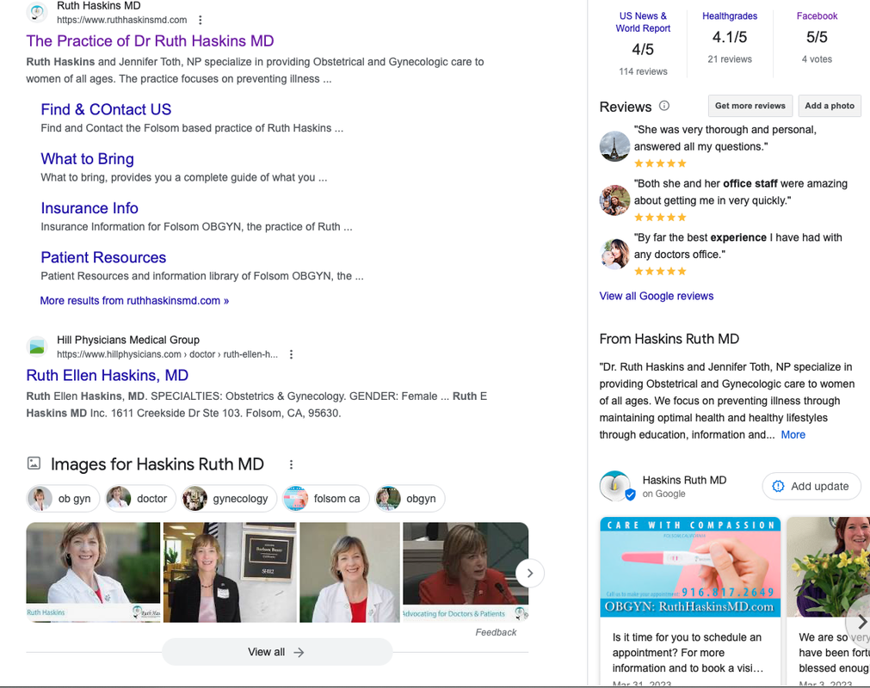Click the ruthhaskinsmd.com URL text
Image resolution: width=870 pixels, height=688 pixels.
pyautogui.click(x=121, y=20)
